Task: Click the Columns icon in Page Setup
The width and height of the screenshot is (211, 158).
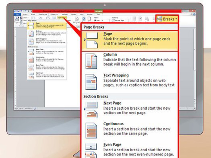Action: tap(54, 18)
